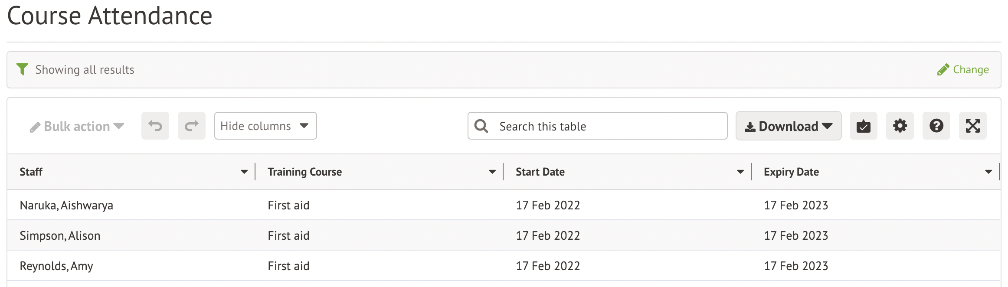Open the Download dropdown menu
Screen dimensions: 1008x287
coord(788,126)
